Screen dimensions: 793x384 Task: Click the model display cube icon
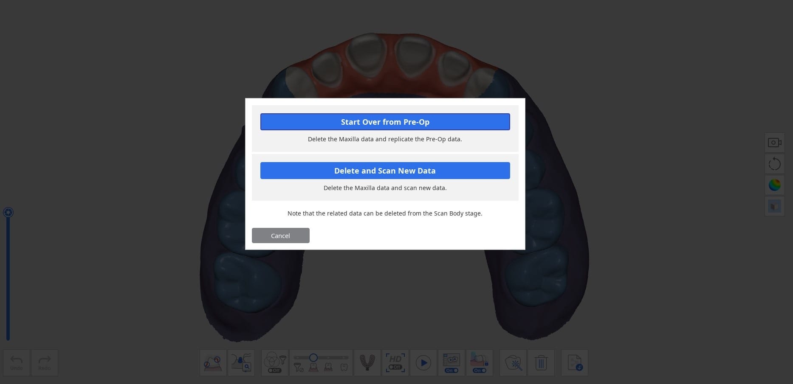tap(775, 206)
